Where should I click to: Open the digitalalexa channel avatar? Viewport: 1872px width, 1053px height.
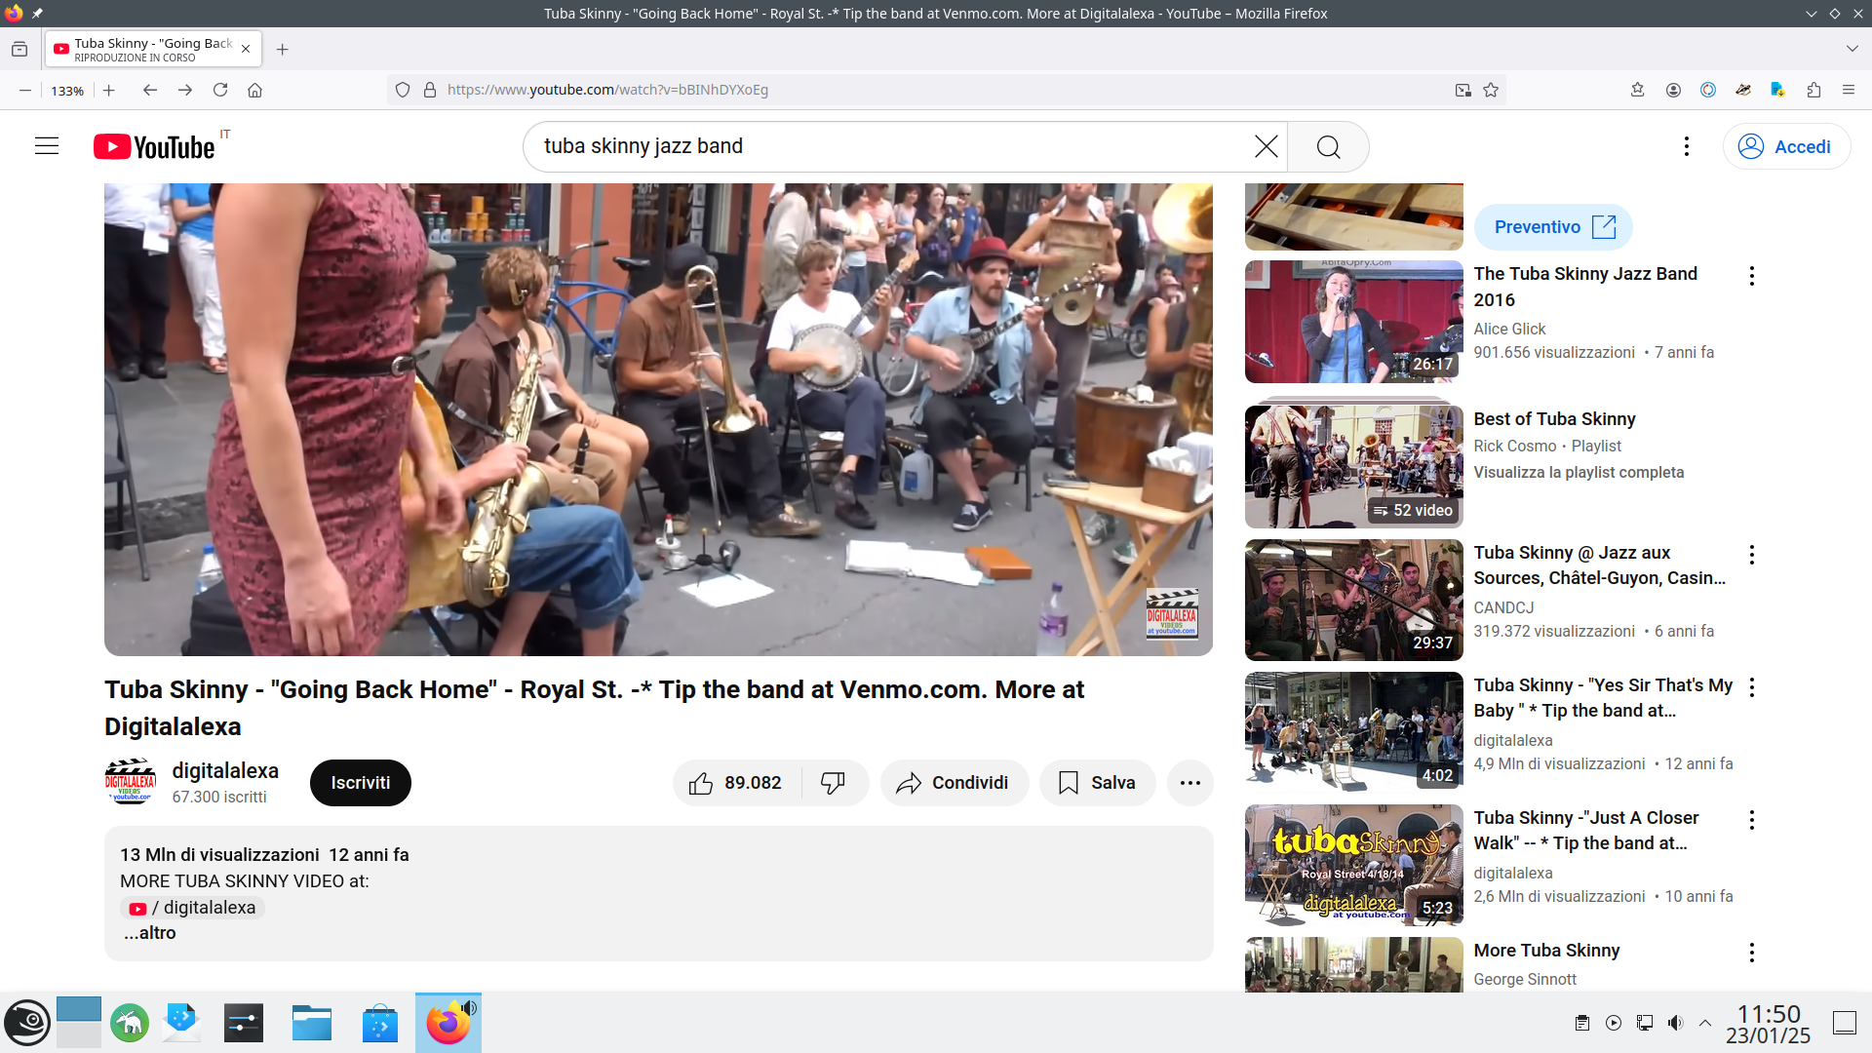[x=130, y=782]
